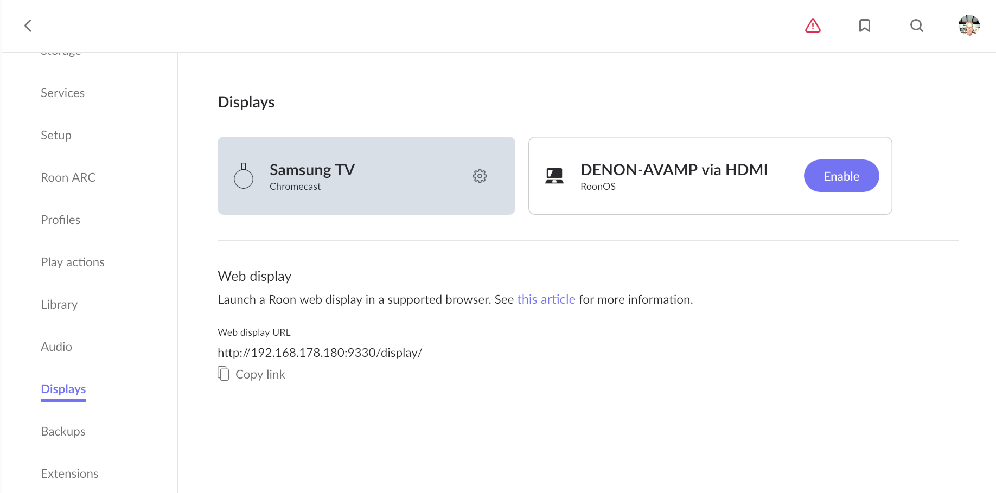Click the Chromecast device icon

coord(244,176)
